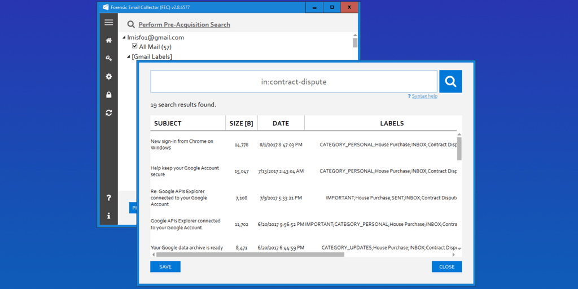This screenshot has height=289, width=578.
Task: Click the results horizontal scrollbar thumb
Action: pyautogui.click(x=250, y=255)
